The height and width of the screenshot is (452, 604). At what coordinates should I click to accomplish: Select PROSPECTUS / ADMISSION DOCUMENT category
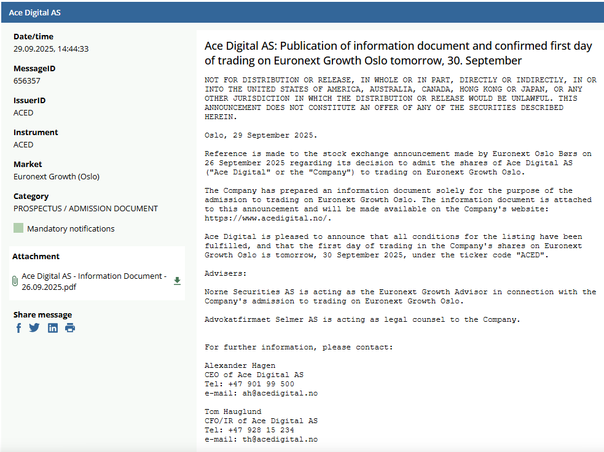[85, 209]
